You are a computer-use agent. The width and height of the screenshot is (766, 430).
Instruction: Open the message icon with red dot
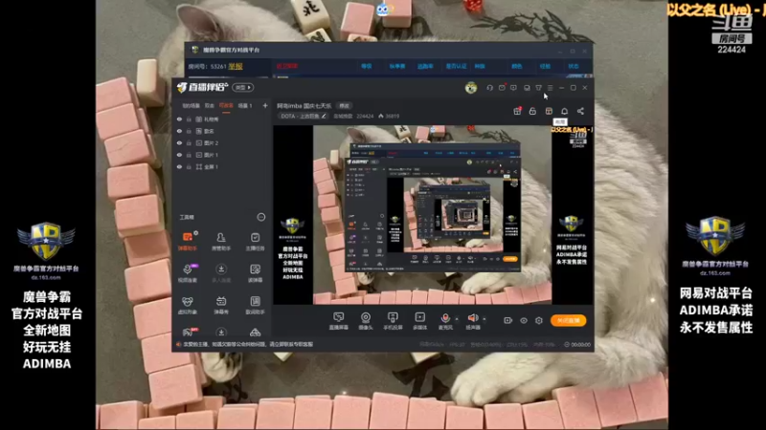point(502,88)
